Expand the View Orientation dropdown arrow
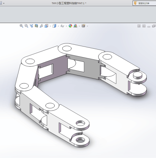 click(50, 26)
